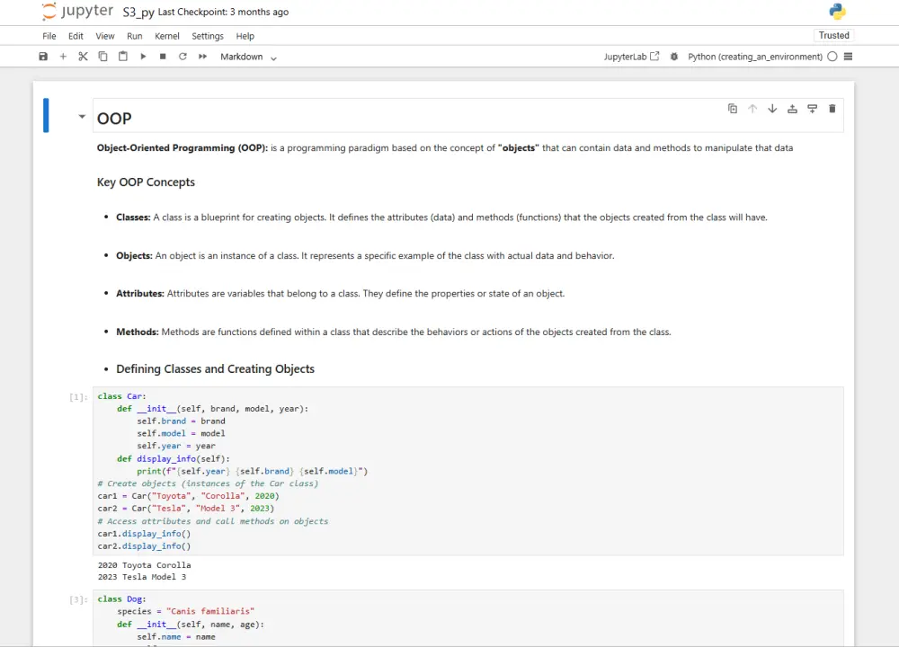899x647 pixels.
Task: Insert a cell below the OOP cell
Action: [x=813, y=109]
